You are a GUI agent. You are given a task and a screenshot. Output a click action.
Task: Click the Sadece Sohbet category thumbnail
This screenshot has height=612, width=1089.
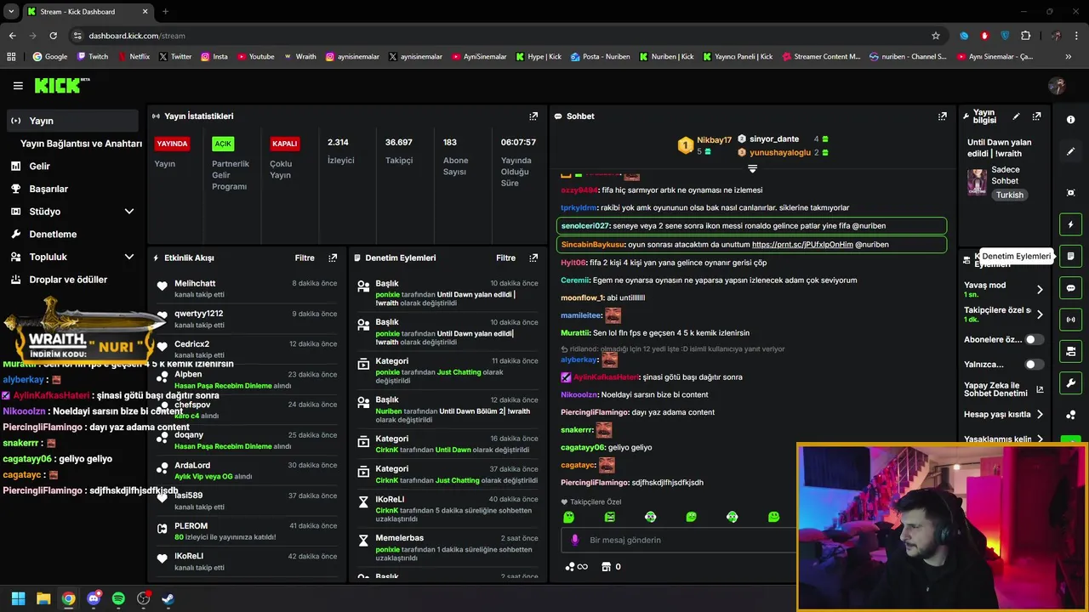977,183
